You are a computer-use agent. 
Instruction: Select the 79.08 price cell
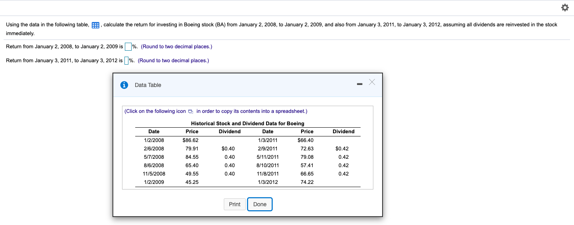[307, 157]
